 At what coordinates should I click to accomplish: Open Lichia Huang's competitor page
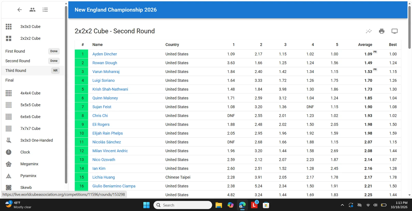[104, 177]
